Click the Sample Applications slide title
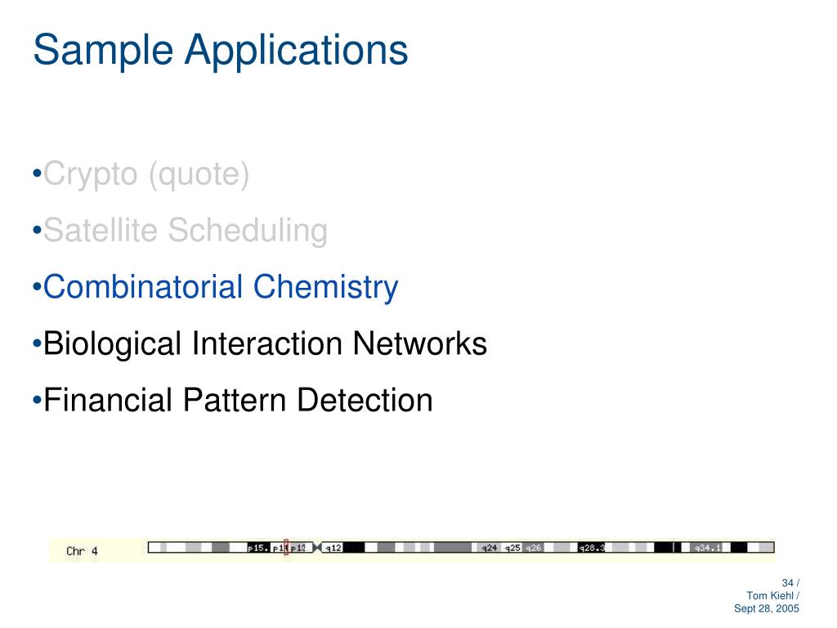The image size is (837, 628). point(221,51)
